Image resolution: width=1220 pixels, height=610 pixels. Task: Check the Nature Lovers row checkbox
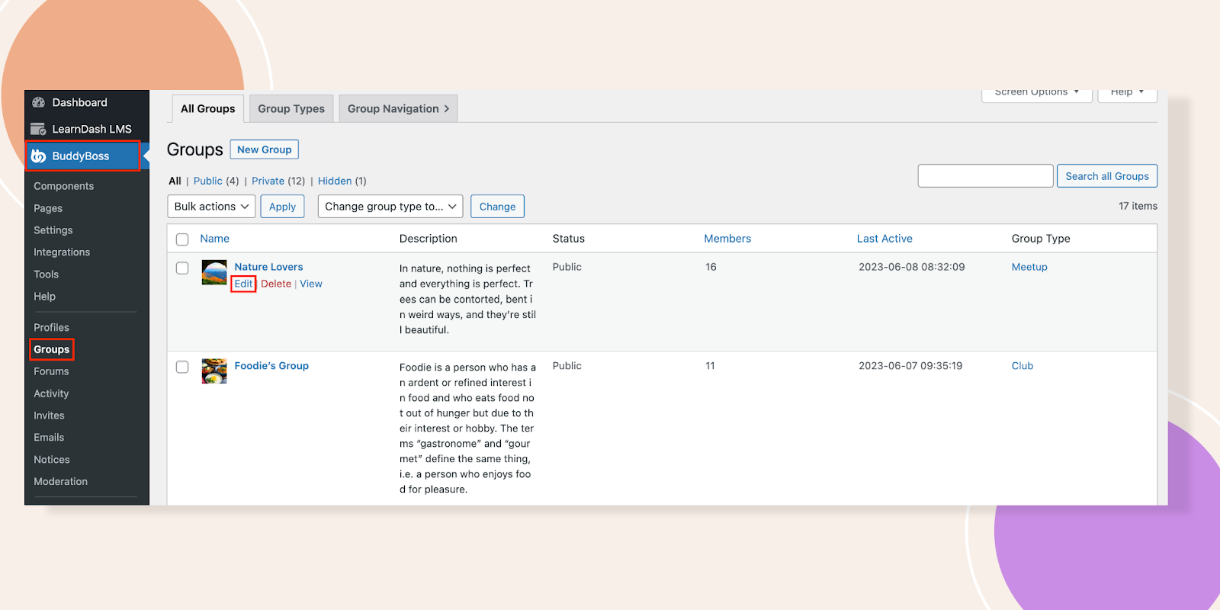pos(182,268)
